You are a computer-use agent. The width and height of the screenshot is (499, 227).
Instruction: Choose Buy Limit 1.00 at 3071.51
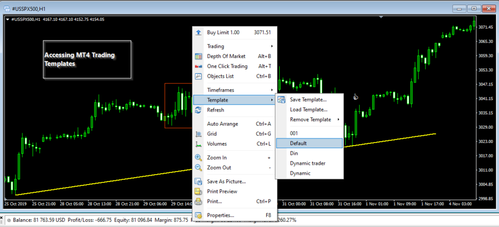click(x=234, y=32)
